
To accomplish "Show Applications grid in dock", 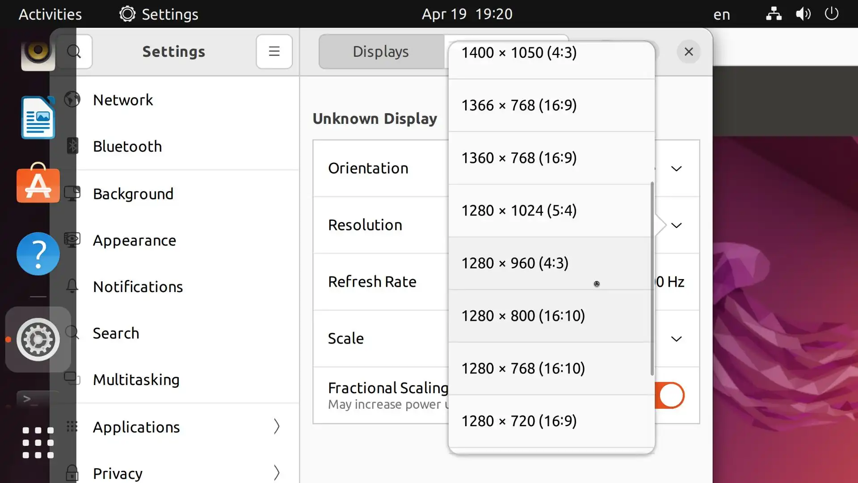I will [38, 443].
